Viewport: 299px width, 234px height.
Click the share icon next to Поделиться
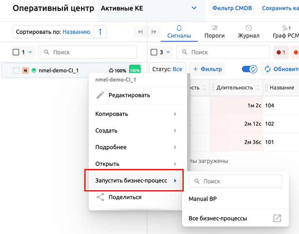(x=100, y=197)
